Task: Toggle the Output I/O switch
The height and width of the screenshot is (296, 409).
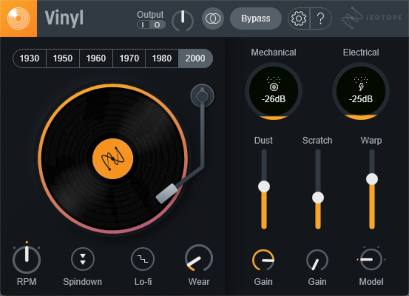Action: [x=151, y=25]
